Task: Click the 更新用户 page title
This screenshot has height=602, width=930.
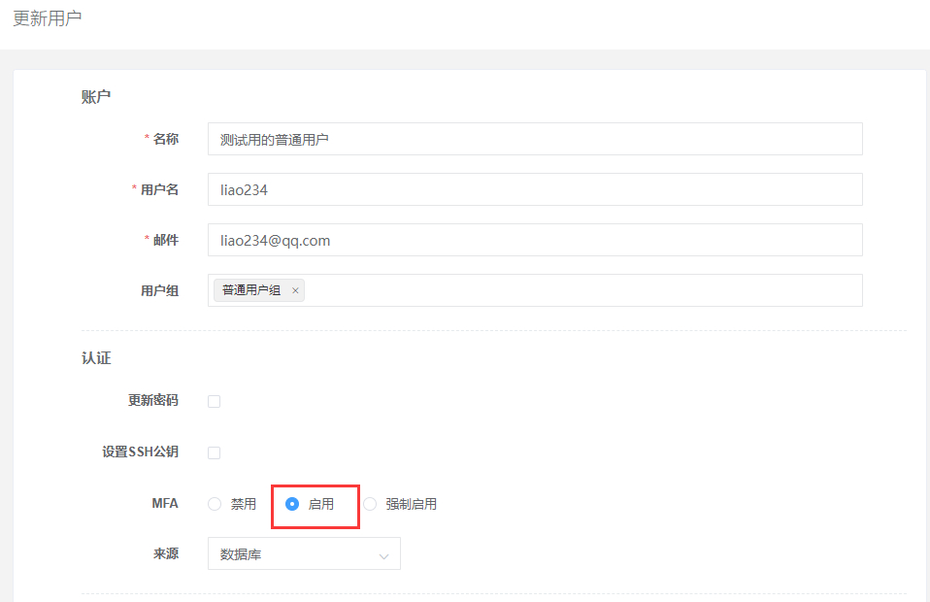Action: click(x=46, y=17)
